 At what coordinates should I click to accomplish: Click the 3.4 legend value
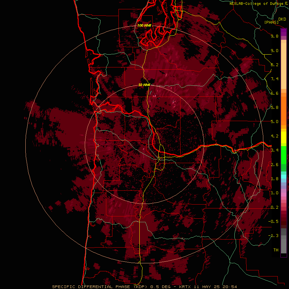click(x=275, y=150)
